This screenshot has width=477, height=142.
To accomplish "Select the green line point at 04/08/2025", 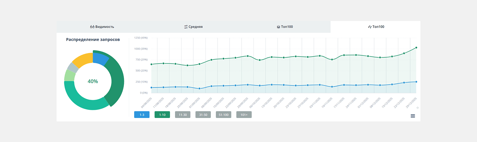I will tap(151, 64).
